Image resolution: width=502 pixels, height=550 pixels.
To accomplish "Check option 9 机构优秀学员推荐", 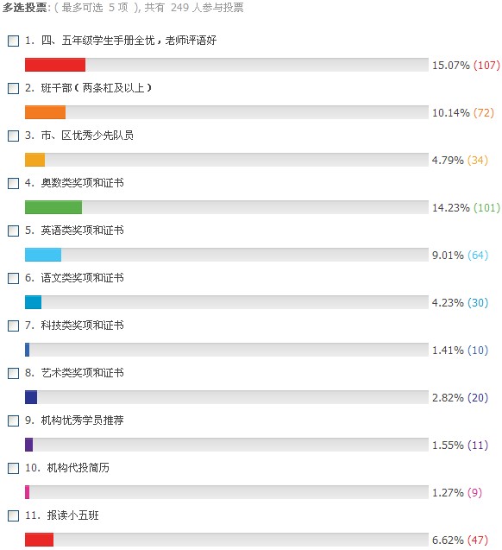I will [13, 420].
